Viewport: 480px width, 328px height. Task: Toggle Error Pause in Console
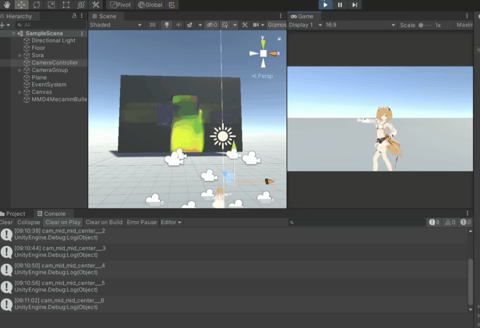pyautogui.click(x=142, y=222)
